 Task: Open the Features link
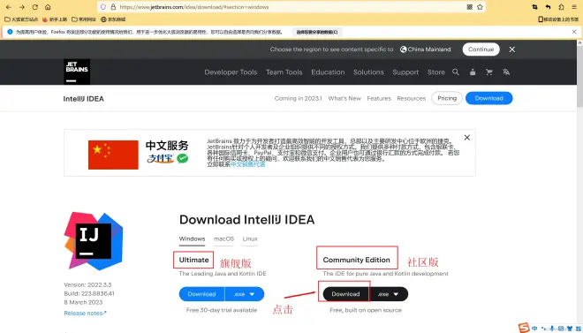click(379, 99)
